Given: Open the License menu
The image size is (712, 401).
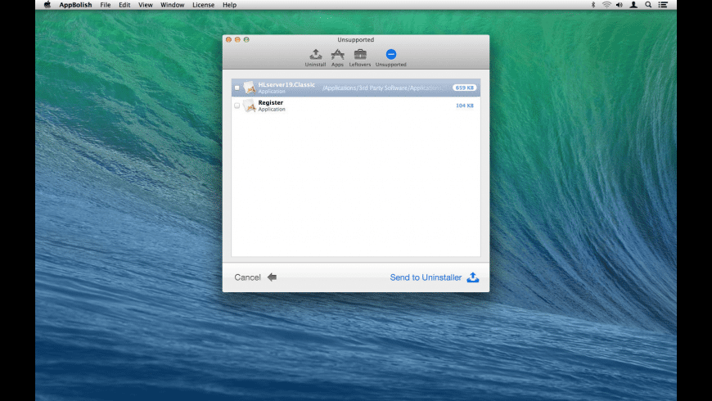Looking at the screenshot, I should [204, 5].
